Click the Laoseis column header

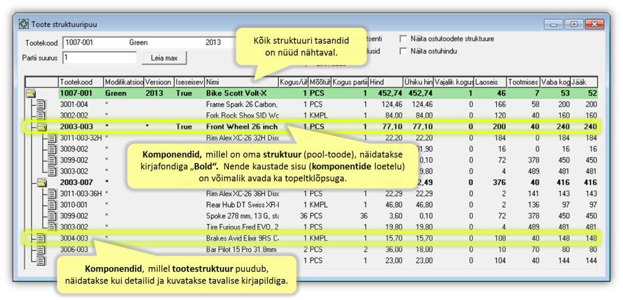(x=490, y=82)
